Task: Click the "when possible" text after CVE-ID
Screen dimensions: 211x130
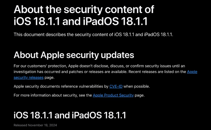Action: tap(136, 86)
